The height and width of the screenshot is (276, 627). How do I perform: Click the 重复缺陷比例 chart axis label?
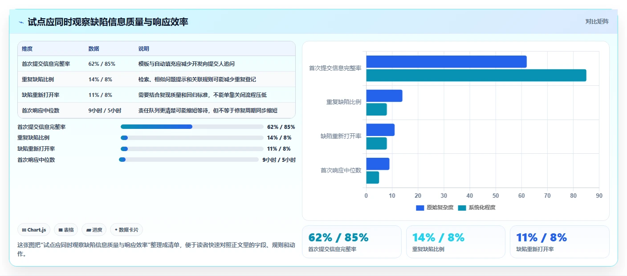(x=344, y=102)
